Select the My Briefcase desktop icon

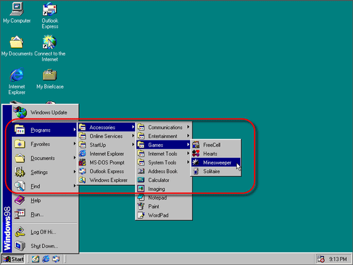coord(50,79)
